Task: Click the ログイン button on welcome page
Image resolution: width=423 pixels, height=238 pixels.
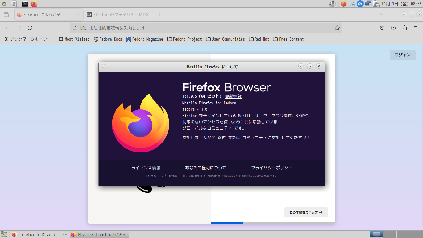Action: coord(403,55)
